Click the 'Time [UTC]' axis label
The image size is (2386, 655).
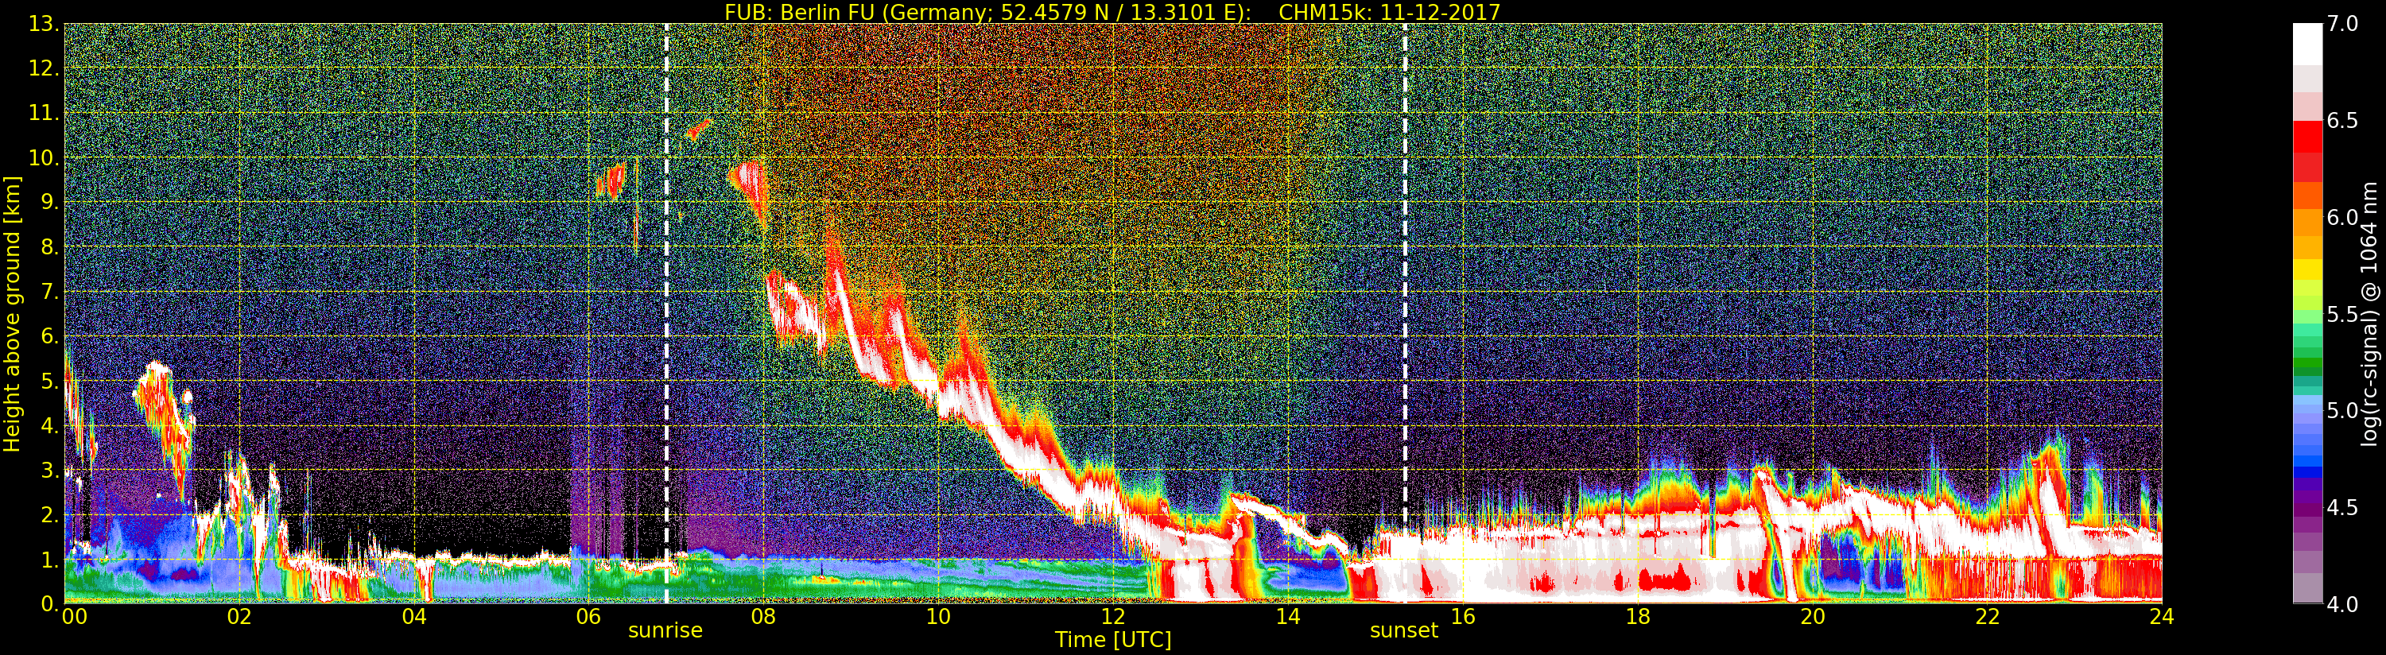pos(1113,639)
